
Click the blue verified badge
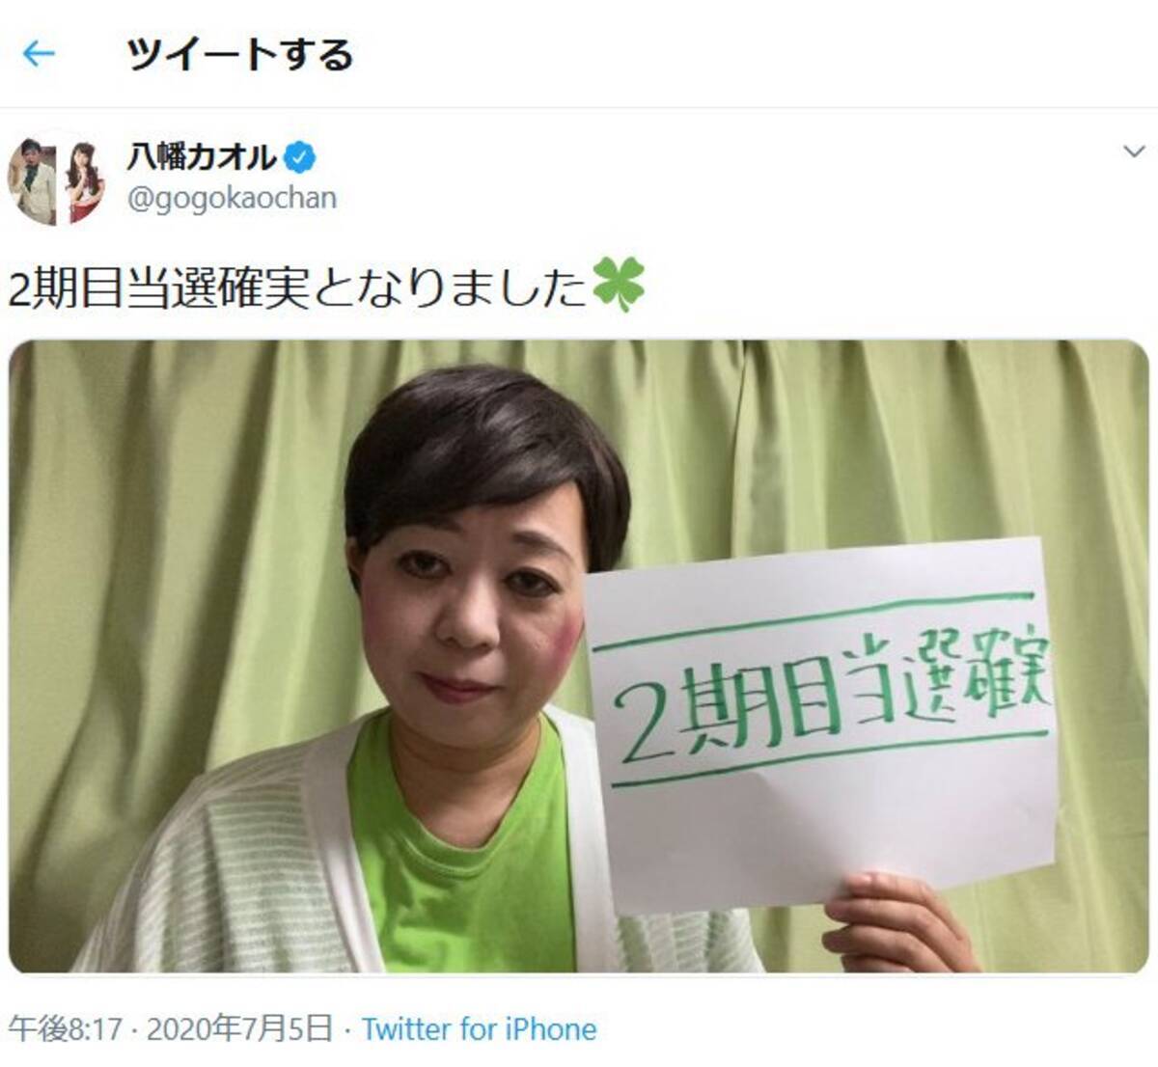tap(300, 155)
